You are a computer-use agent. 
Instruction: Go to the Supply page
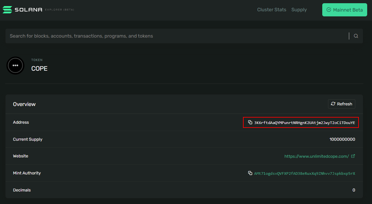(299, 10)
